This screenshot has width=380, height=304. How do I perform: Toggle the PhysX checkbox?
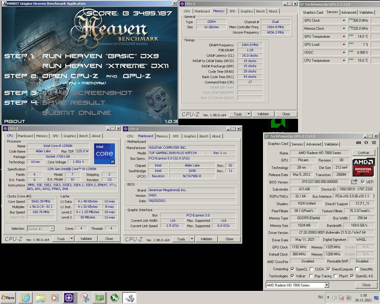(335, 276)
